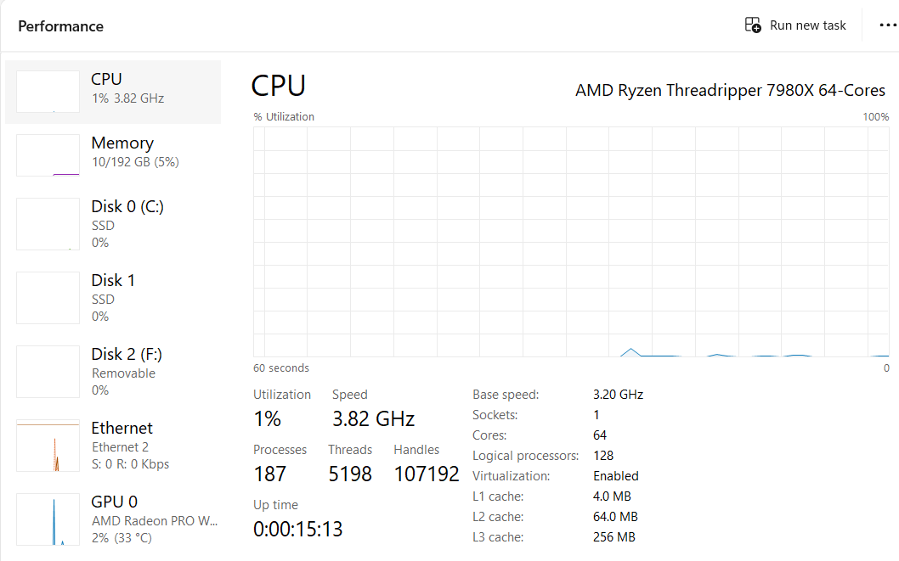Viewport: 899px width, 561px height.
Task: Click the CPU utilization graph area
Action: [x=571, y=242]
